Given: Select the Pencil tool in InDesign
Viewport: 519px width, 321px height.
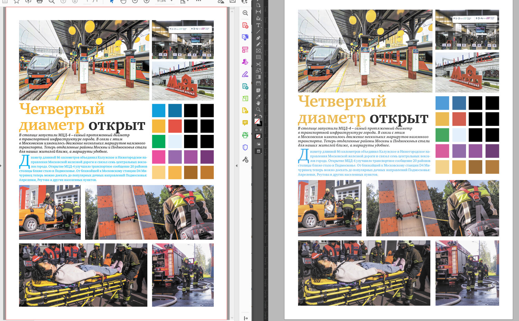Looking at the screenshot, I should pos(258,44).
